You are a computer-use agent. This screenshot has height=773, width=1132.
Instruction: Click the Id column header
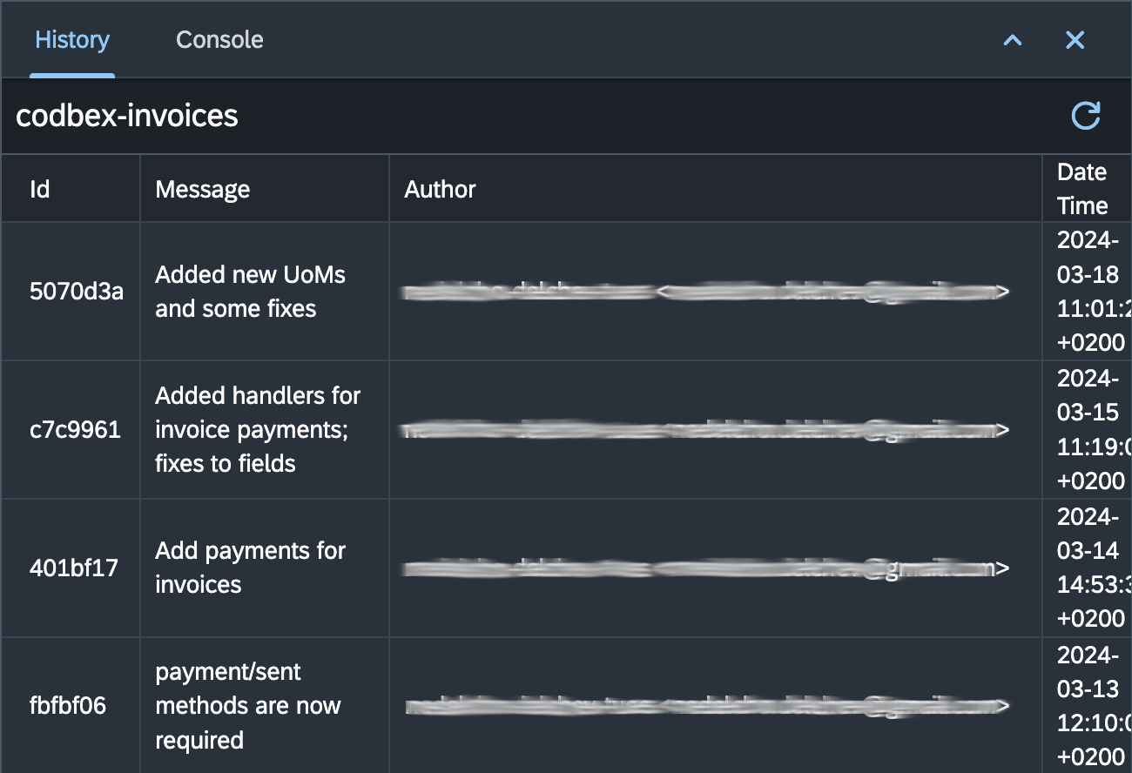point(40,189)
